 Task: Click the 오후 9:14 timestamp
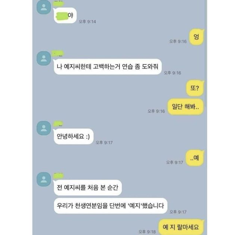click(x=87, y=22)
